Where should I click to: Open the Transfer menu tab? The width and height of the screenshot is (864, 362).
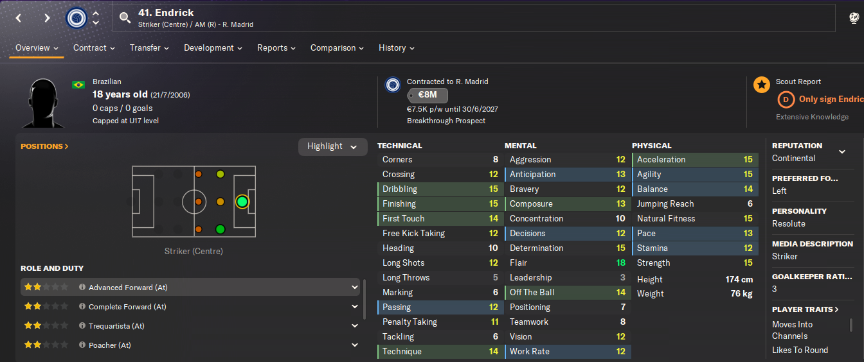(x=149, y=48)
